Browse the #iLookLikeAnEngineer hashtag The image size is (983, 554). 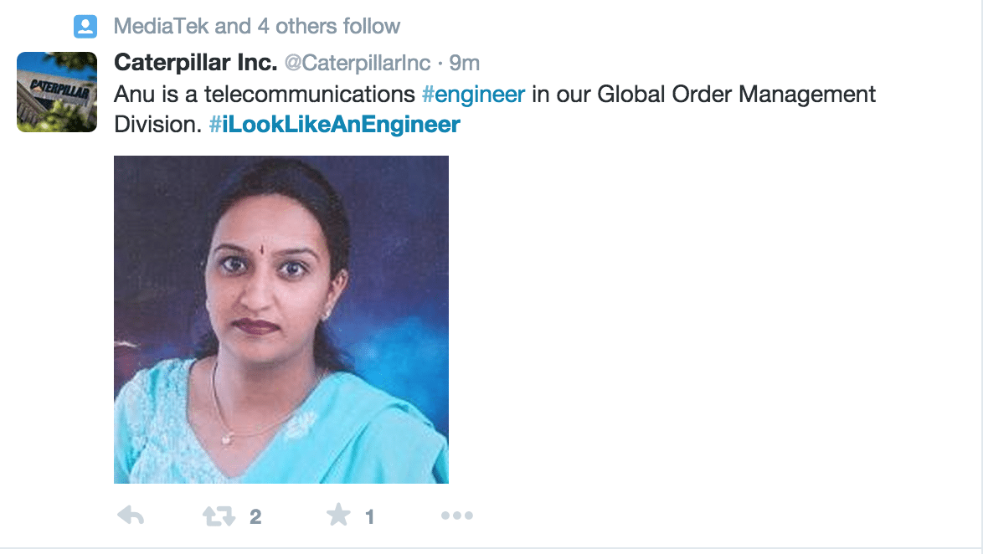[x=334, y=125]
